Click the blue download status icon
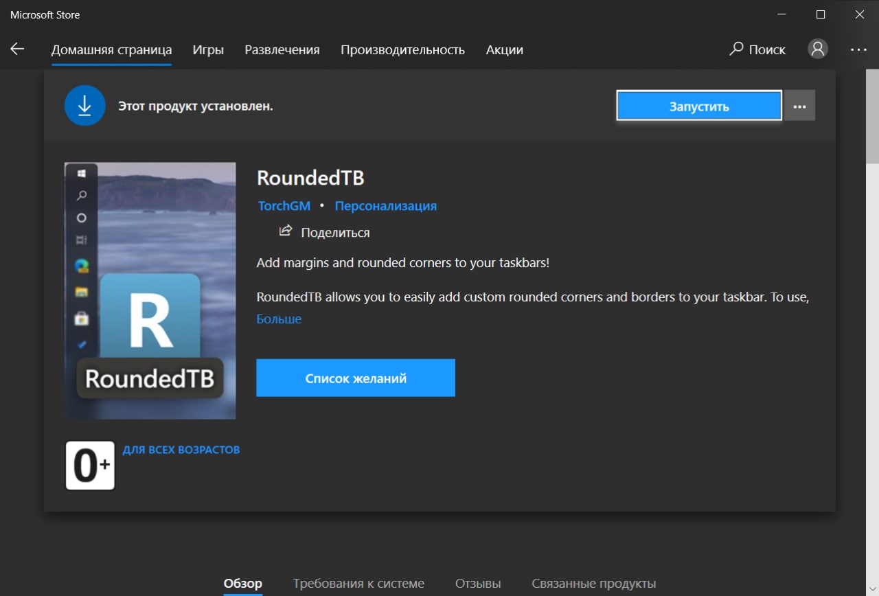Screen dimensions: 879x596 pyautogui.click(x=84, y=106)
